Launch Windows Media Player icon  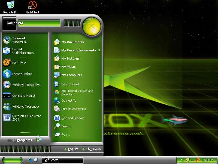[7, 84]
